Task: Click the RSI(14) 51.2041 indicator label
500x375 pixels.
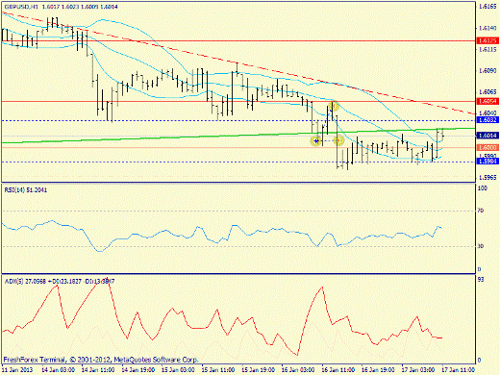Action: click(26, 190)
